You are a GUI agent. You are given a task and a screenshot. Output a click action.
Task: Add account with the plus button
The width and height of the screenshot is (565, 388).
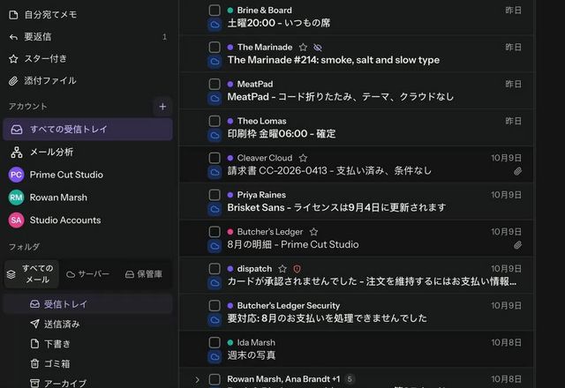click(x=162, y=107)
